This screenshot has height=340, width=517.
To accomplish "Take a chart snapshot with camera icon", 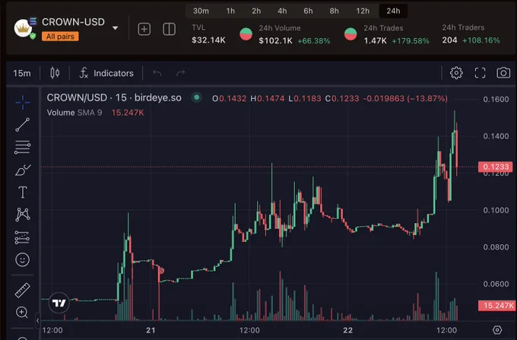I will pos(503,73).
